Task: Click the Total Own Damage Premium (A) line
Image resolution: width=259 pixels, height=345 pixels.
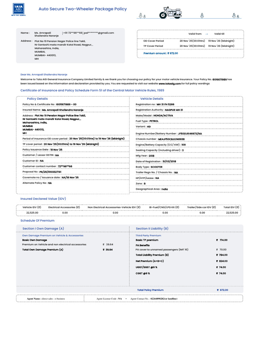Action: (x=67, y=250)
